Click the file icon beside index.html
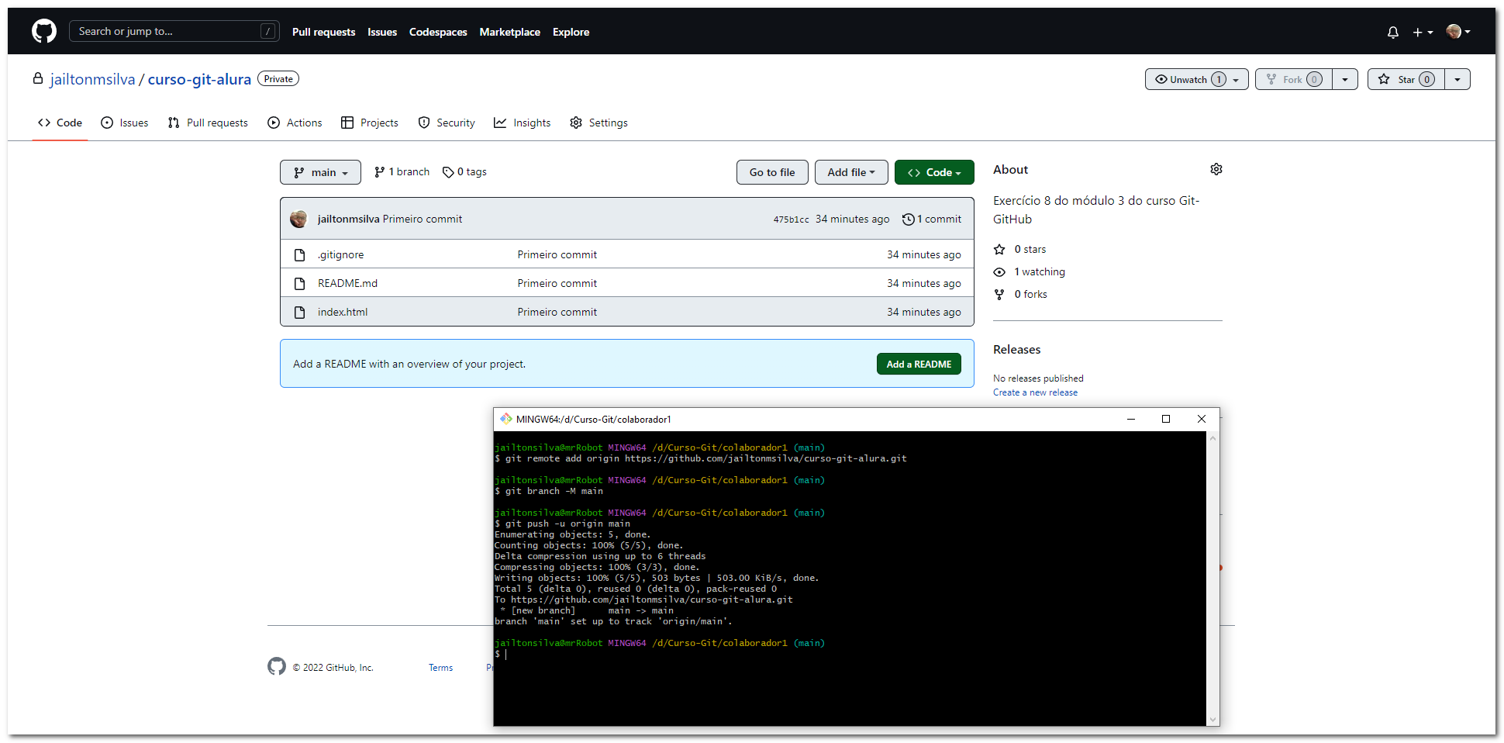This screenshot has height=743, width=1504. pyautogui.click(x=299, y=312)
